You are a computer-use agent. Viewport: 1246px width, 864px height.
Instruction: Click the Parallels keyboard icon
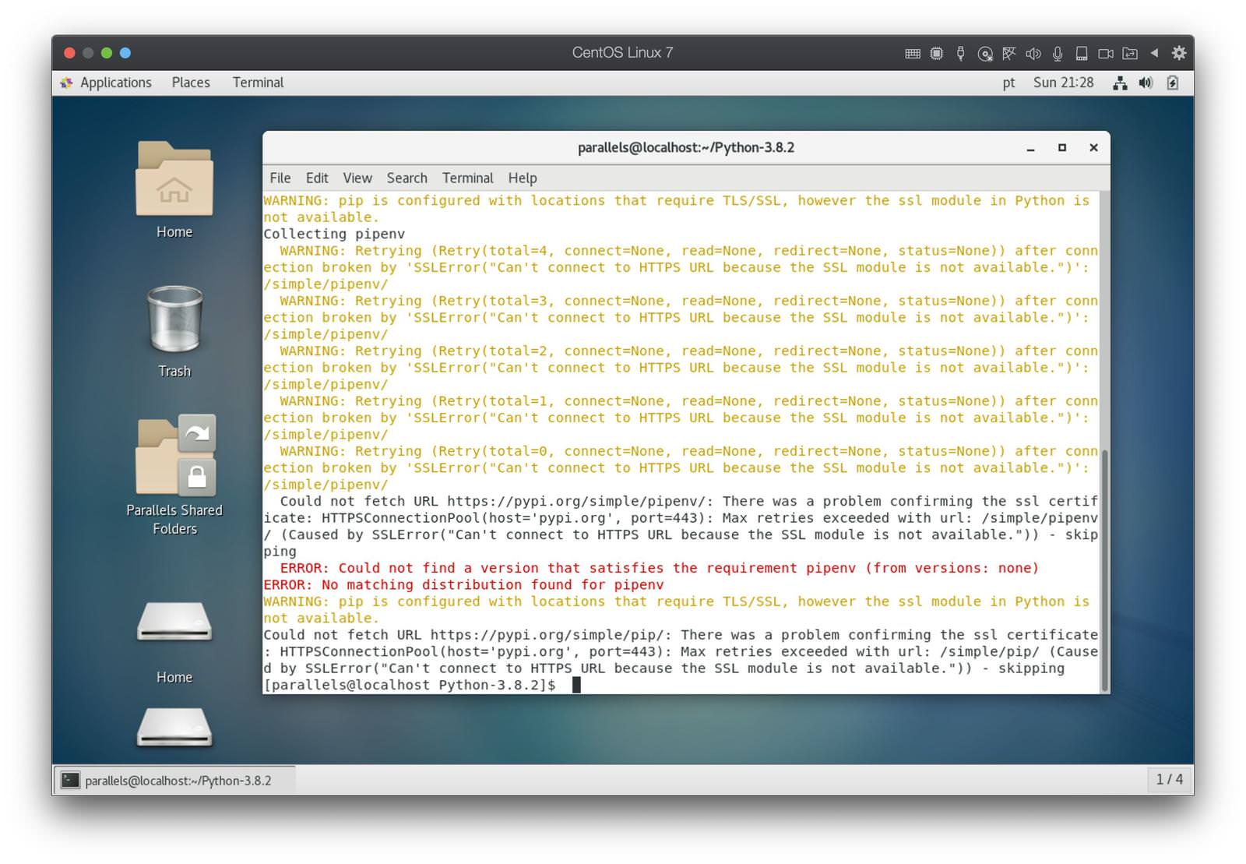click(x=913, y=54)
